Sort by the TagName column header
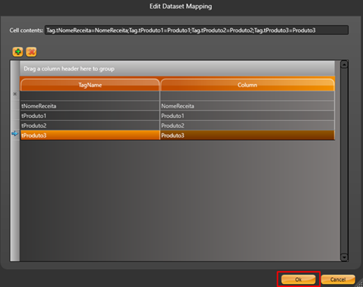 click(90, 85)
